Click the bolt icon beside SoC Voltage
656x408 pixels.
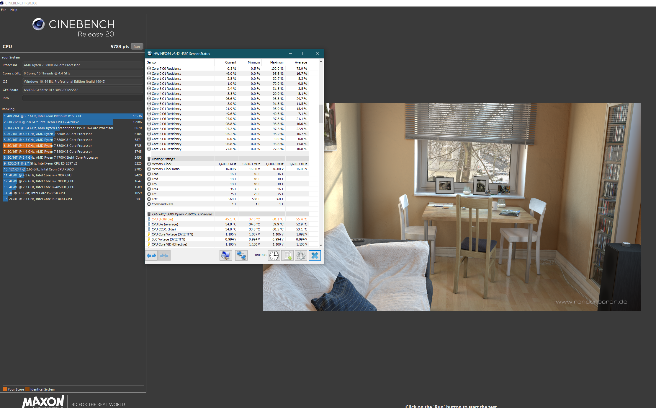pos(149,239)
